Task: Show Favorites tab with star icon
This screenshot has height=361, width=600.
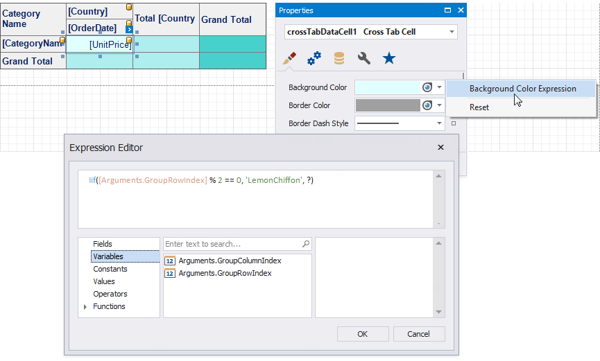Action: click(389, 59)
